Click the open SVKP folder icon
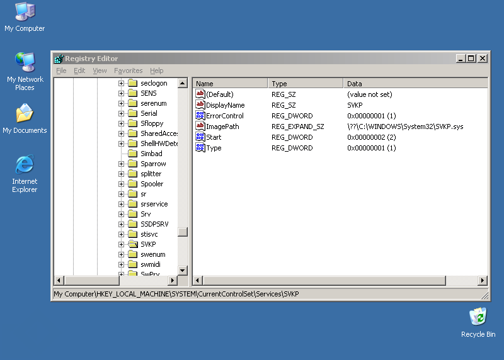504x360 pixels. [133, 244]
